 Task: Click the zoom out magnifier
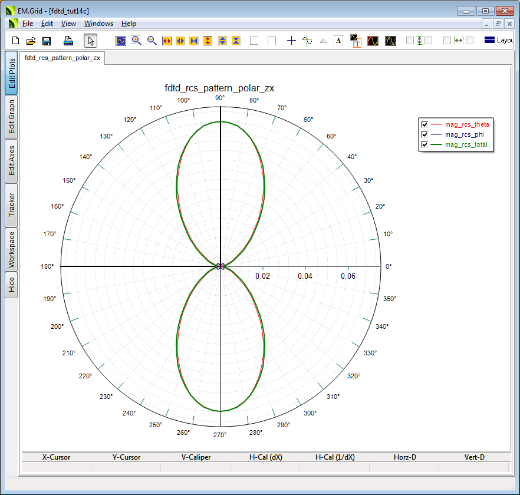click(x=152, y=41)
